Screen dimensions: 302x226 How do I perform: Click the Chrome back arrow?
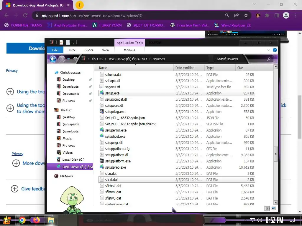(6, 16)
